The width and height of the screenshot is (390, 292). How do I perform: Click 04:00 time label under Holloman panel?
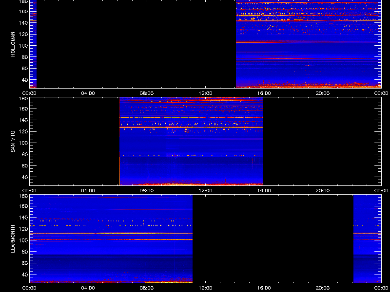(x=88, y=93)
